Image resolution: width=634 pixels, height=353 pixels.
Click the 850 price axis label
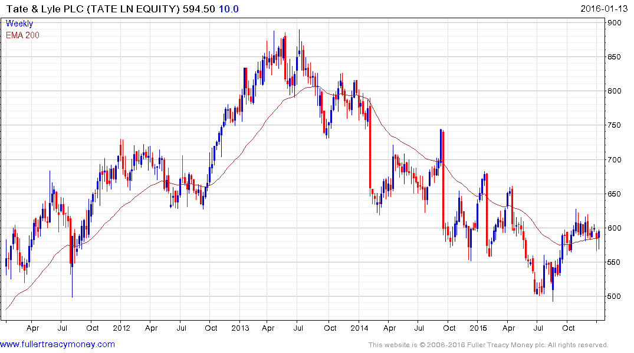tap(615, 57)
